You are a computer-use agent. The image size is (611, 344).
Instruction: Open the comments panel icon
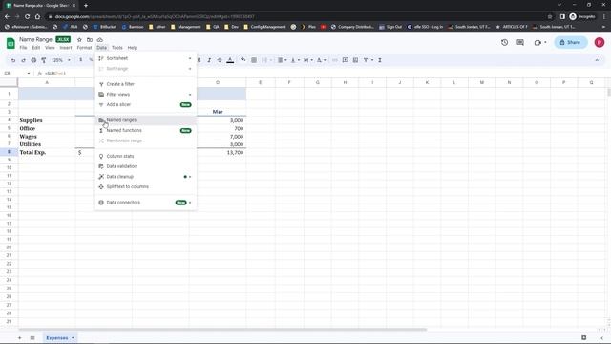(520, 42)
